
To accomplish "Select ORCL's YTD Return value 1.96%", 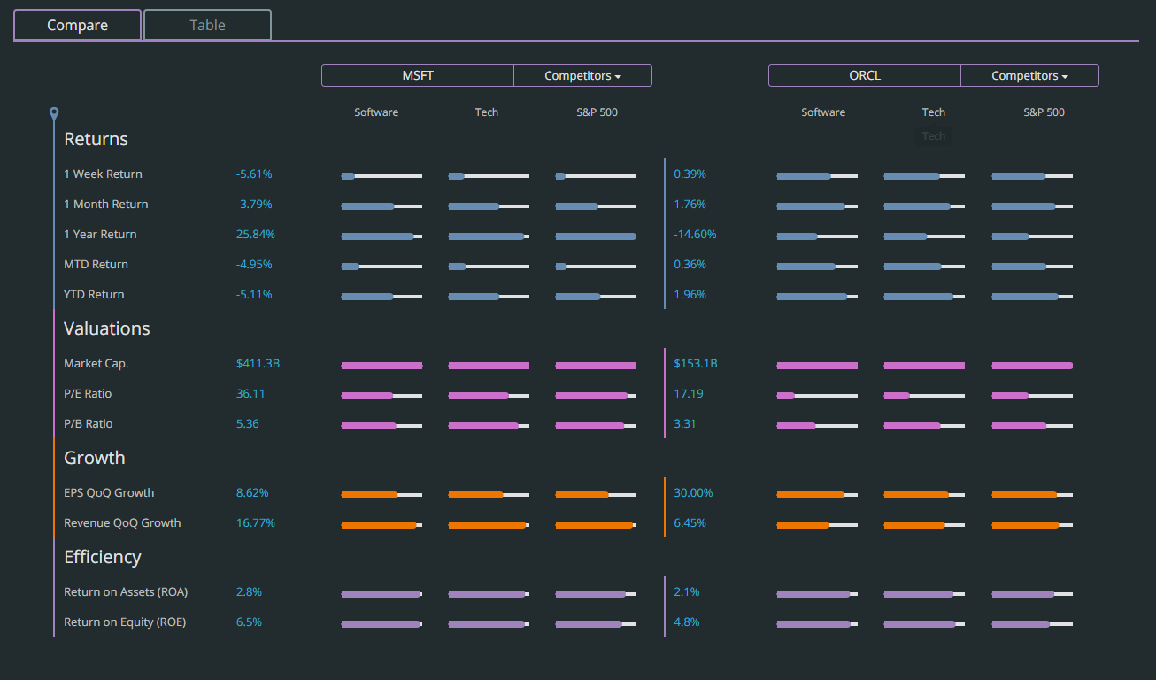I will (690, 295).
